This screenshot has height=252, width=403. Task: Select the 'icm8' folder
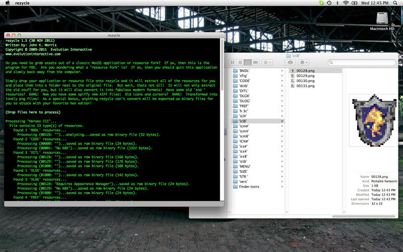(258, 136)
